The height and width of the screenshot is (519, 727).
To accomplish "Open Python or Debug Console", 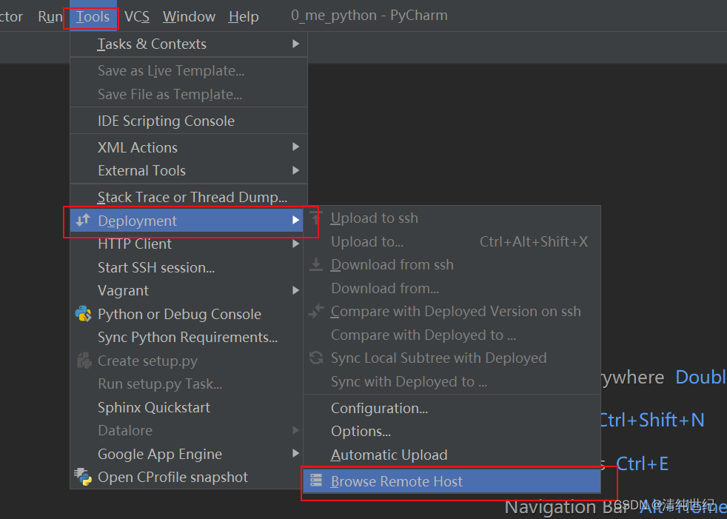I will (187, 314).
